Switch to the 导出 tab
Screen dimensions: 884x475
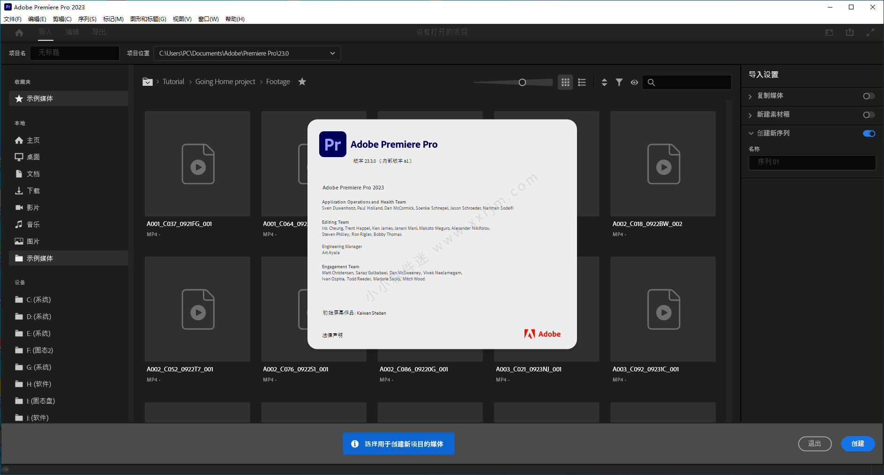tap(99, 32)
